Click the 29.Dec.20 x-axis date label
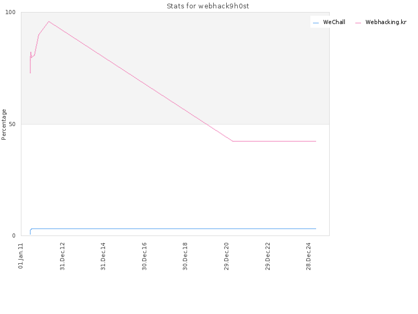Screen dimensions: 418x314 (226, 256)
